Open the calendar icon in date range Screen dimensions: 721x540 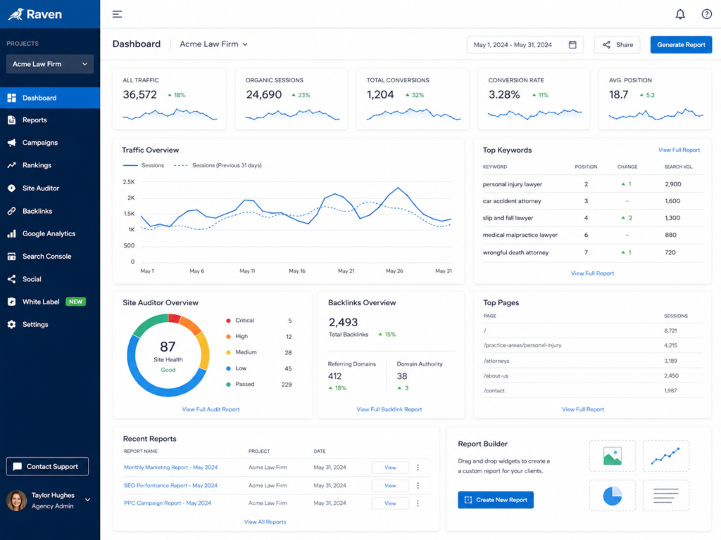tap(572, 44)
